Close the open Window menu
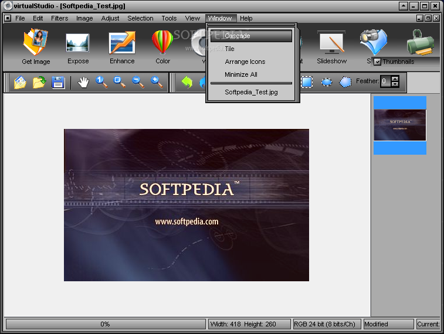 [220, 18]
